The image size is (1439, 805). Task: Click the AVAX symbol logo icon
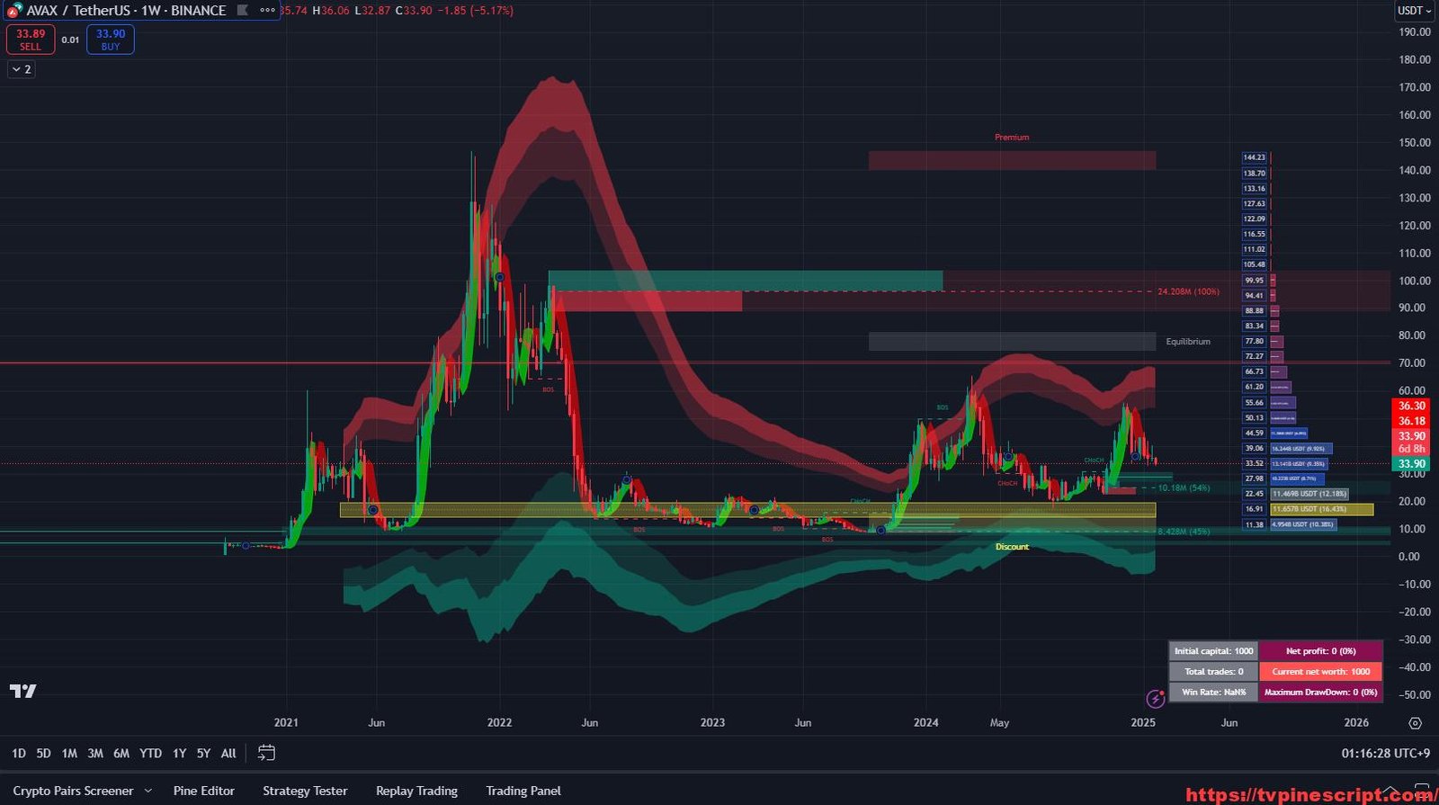(13, 11)
